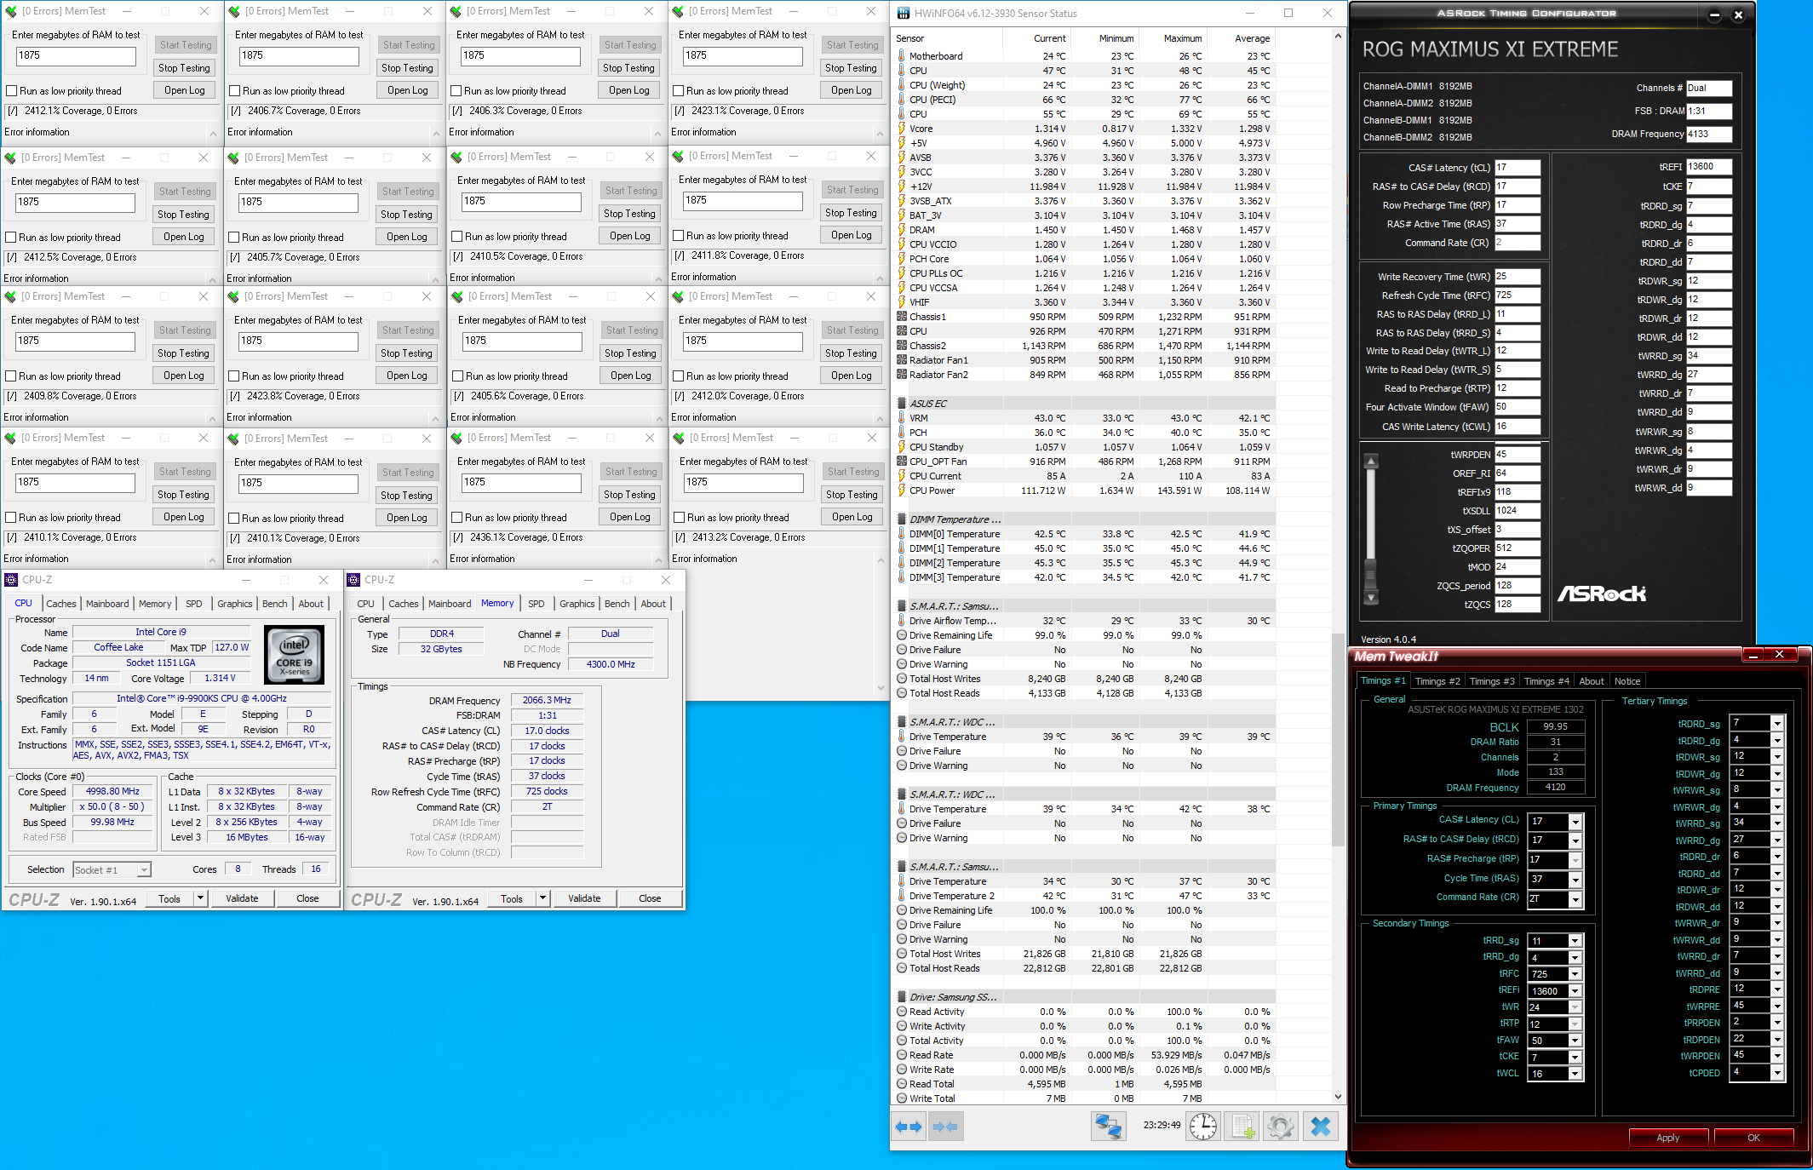This screenshot has width=1813, height=1170.
Task: Open CAS# Latency (CL) dropdown in MemTweakIt
Action: click(1575, 822)
